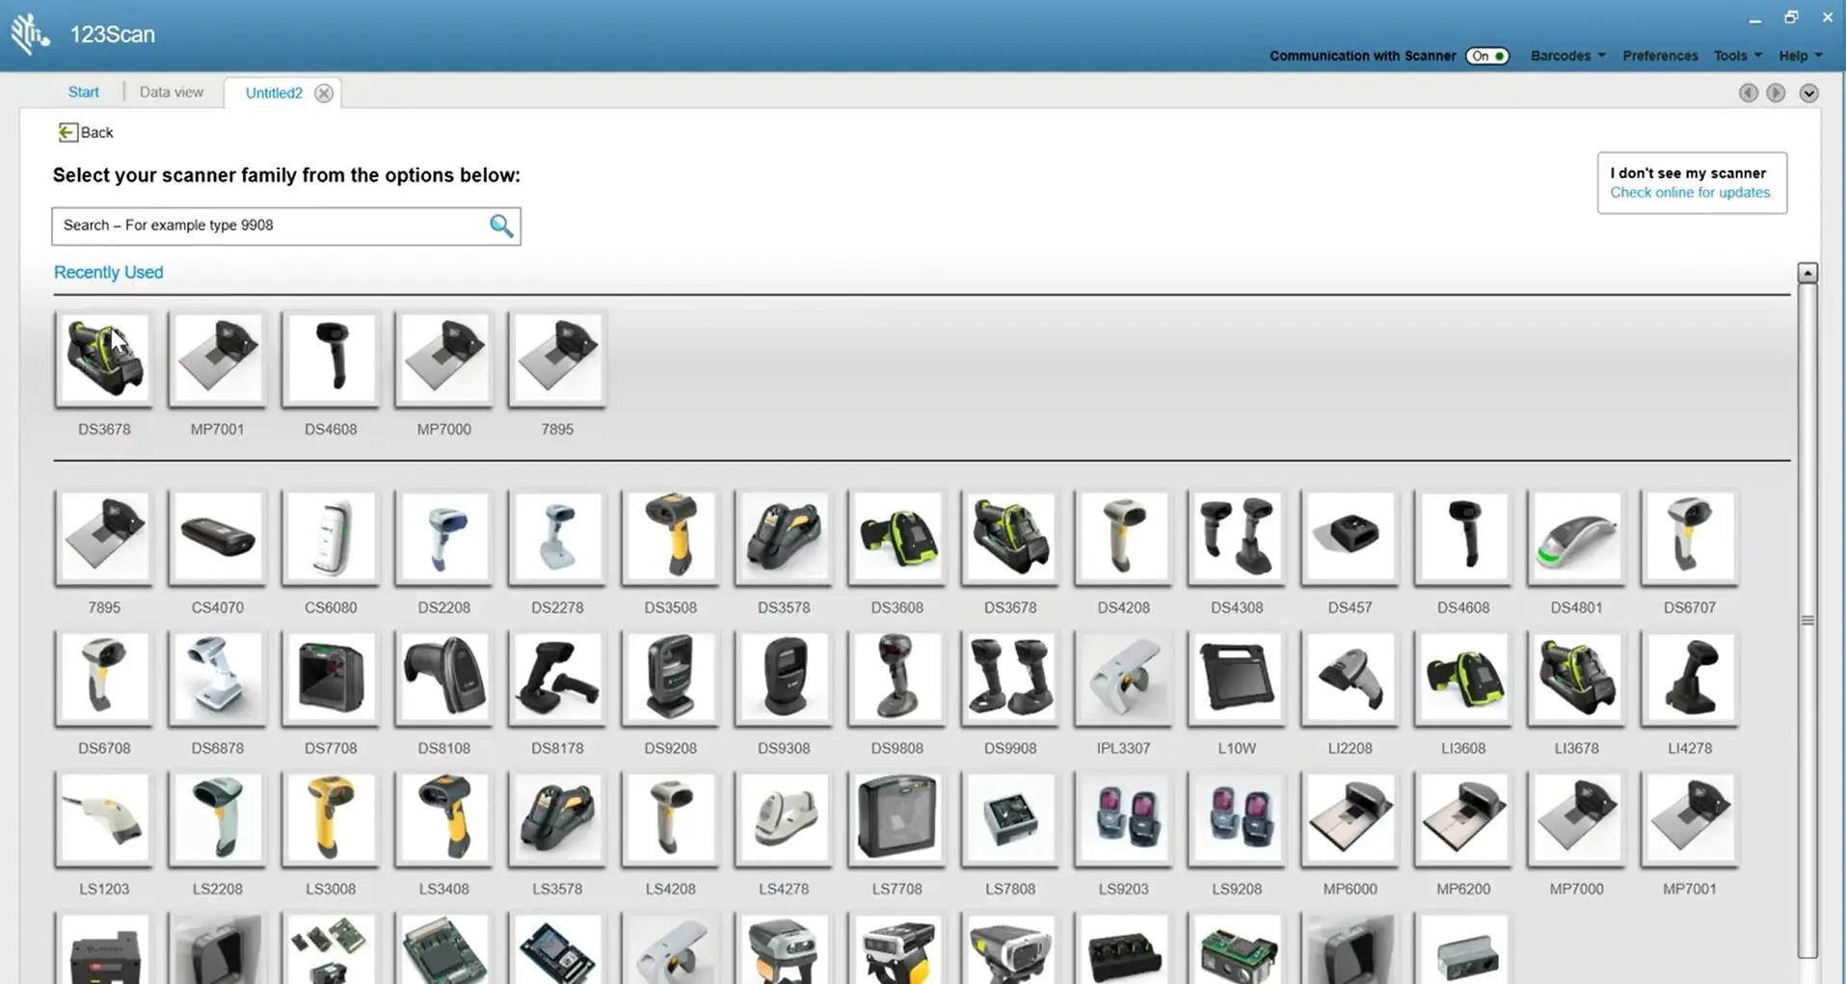Click the magnifier search icon
Image resolution: width=1846 pixels, height=984 pixels.
coord(500,226)
